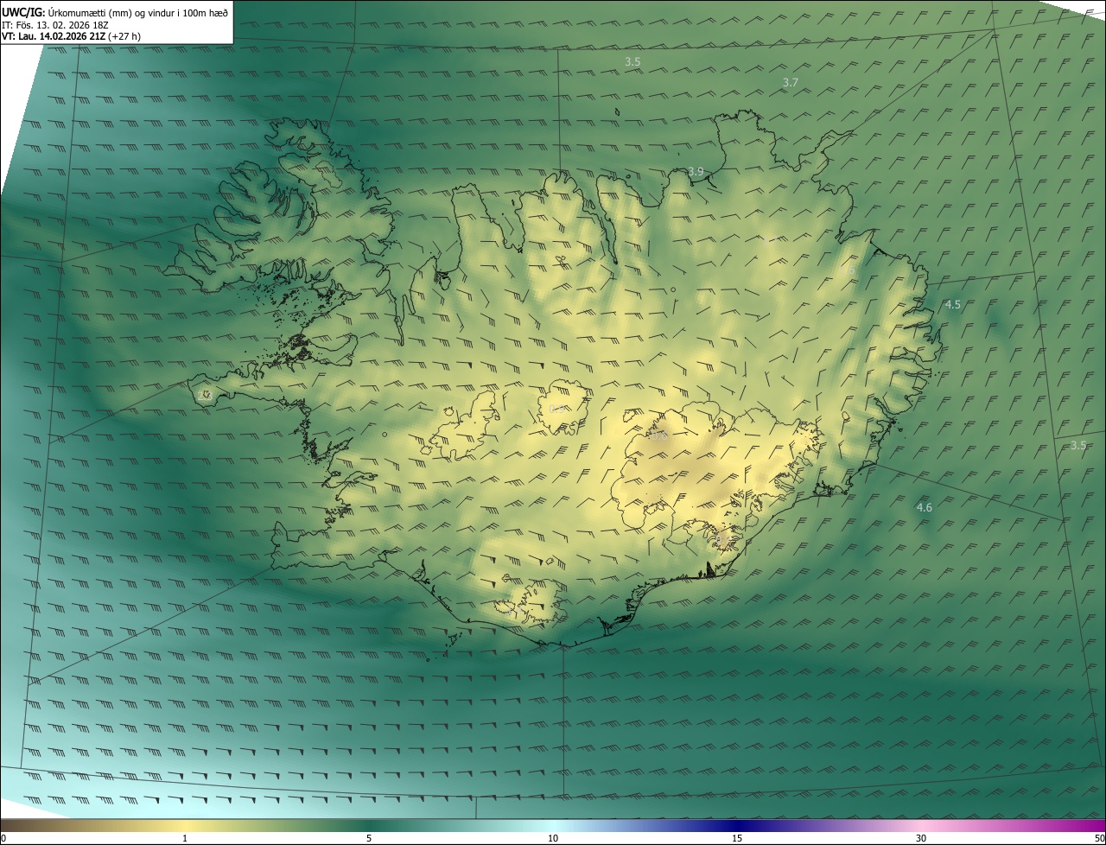Click the 1.6 value label in northeast Iceland
Screen dimensions: 1106x845
pyautogui.click(x=849, y=270)
